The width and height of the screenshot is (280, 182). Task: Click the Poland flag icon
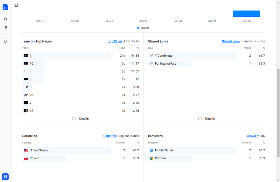click(x=26, y=158)
